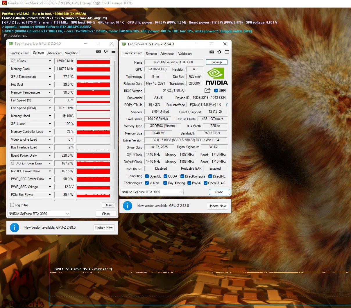
Task: Click Close button in Graphics Card window
Action: pyautogui.click(x=219, y=192)
